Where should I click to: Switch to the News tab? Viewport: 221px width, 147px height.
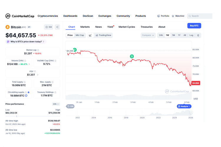[x=98, y=27]
